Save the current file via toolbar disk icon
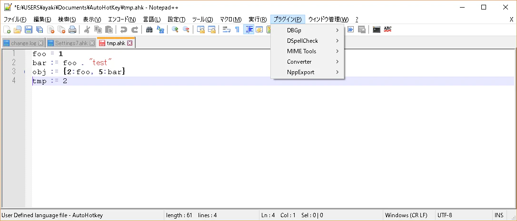Viewport: 517px width, 221px height. [29, 29]
